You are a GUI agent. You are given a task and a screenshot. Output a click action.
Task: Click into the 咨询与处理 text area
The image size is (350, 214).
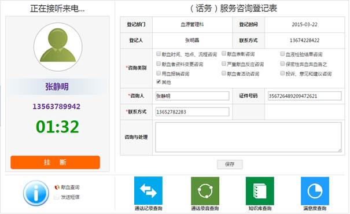click(x=248, y=137)
